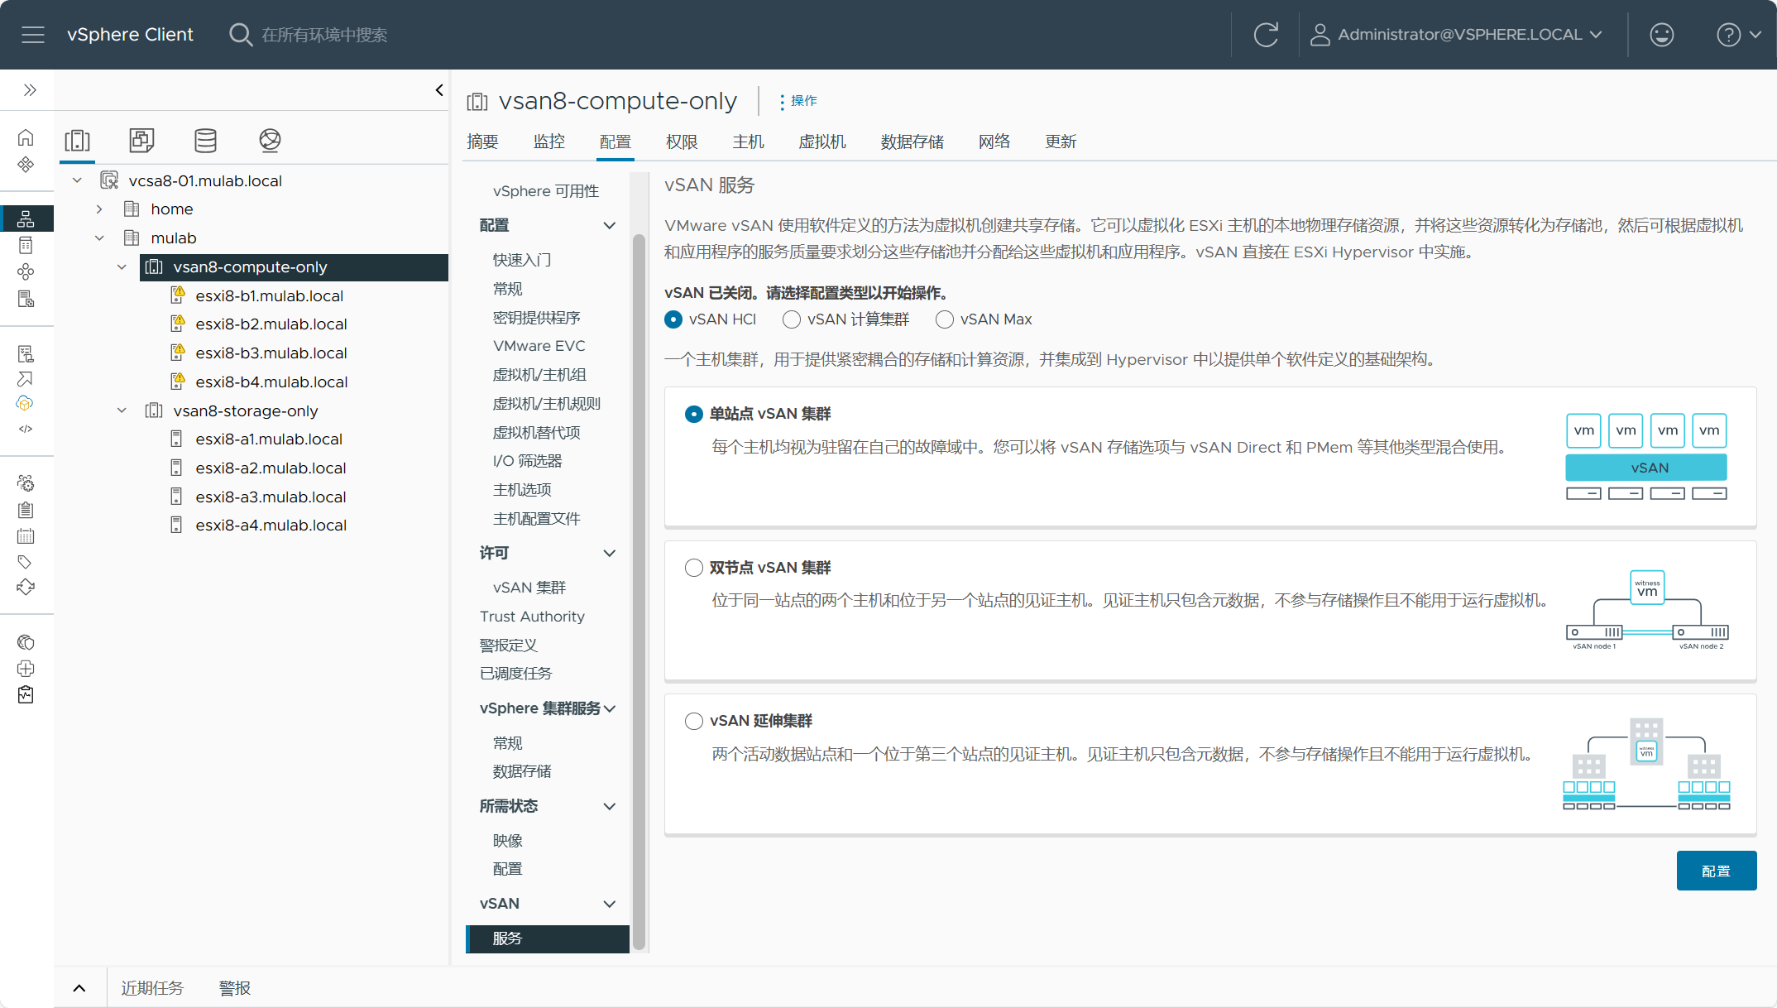Switch to the 虚拟机 tab
Viewport: 1777px width, 1008px height.
pos(821,142)
